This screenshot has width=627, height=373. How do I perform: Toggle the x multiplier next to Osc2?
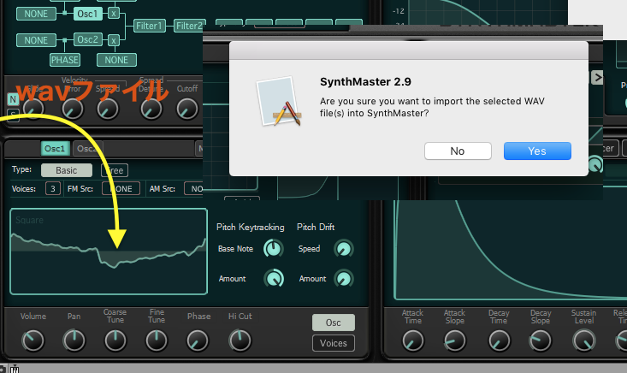tap(114, 40)
